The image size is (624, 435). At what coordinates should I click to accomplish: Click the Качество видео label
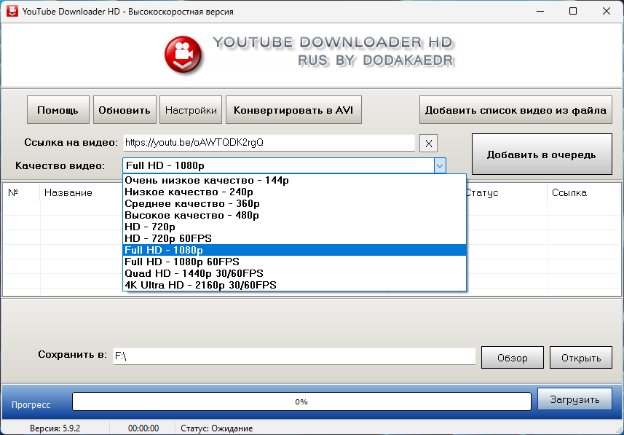[60, 165]
